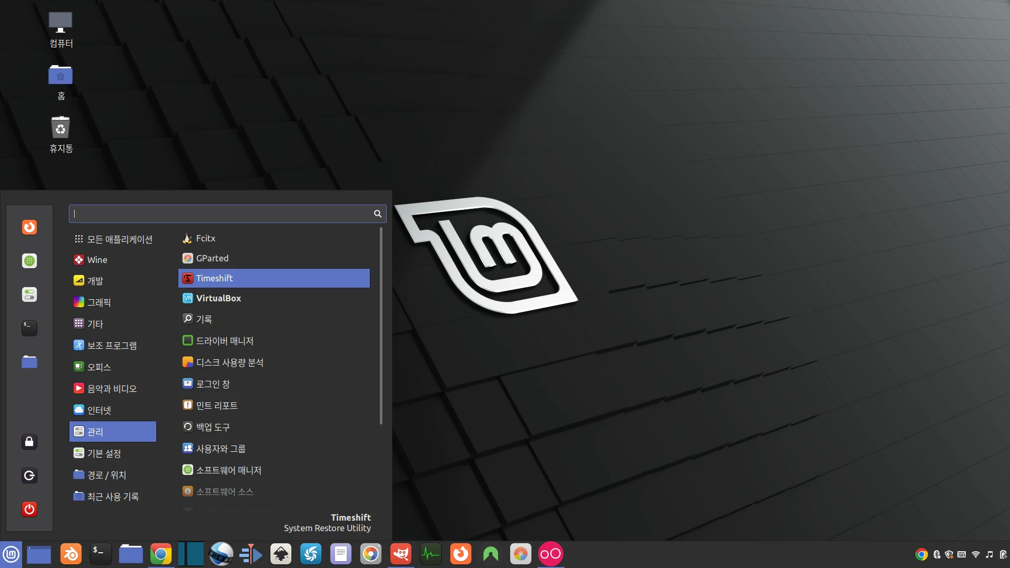Open the text editor icon on the panel
The image size is (1010, 568).
tap(341, 554)
